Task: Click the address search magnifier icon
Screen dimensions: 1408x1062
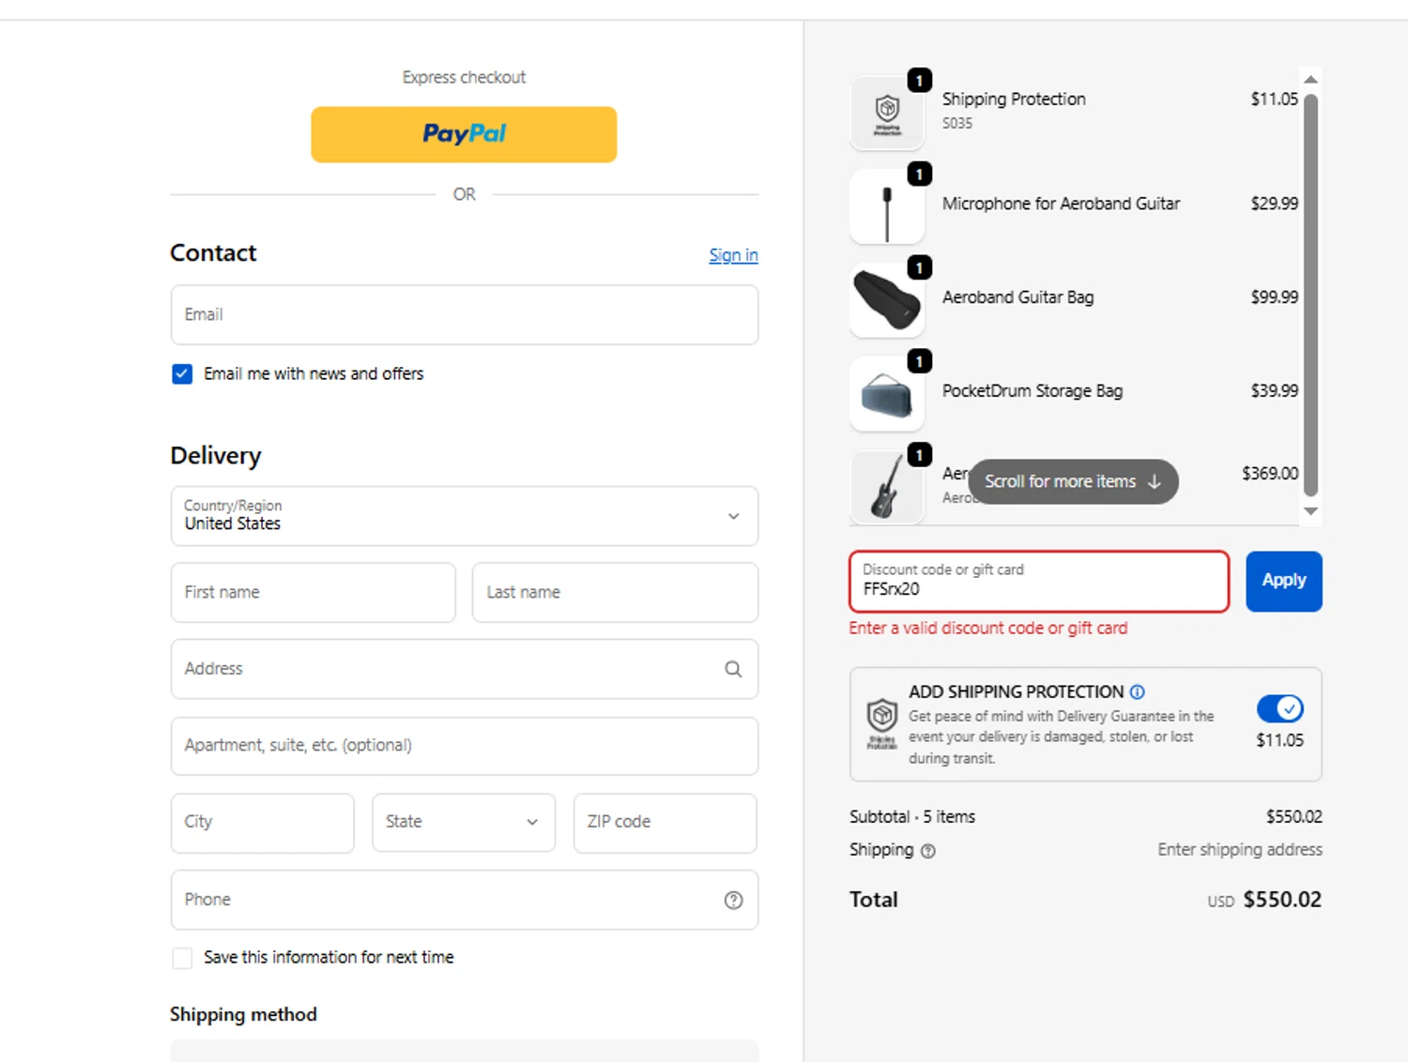Action: pyautogui.click(x=733, y=669)
